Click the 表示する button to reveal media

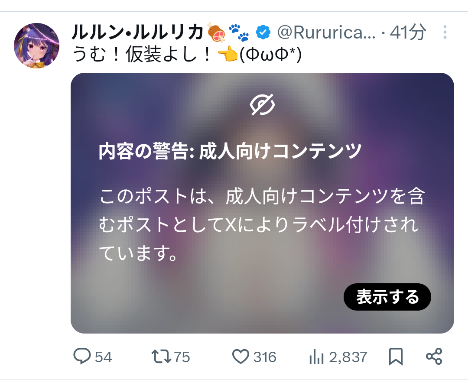tap(387, 297)
